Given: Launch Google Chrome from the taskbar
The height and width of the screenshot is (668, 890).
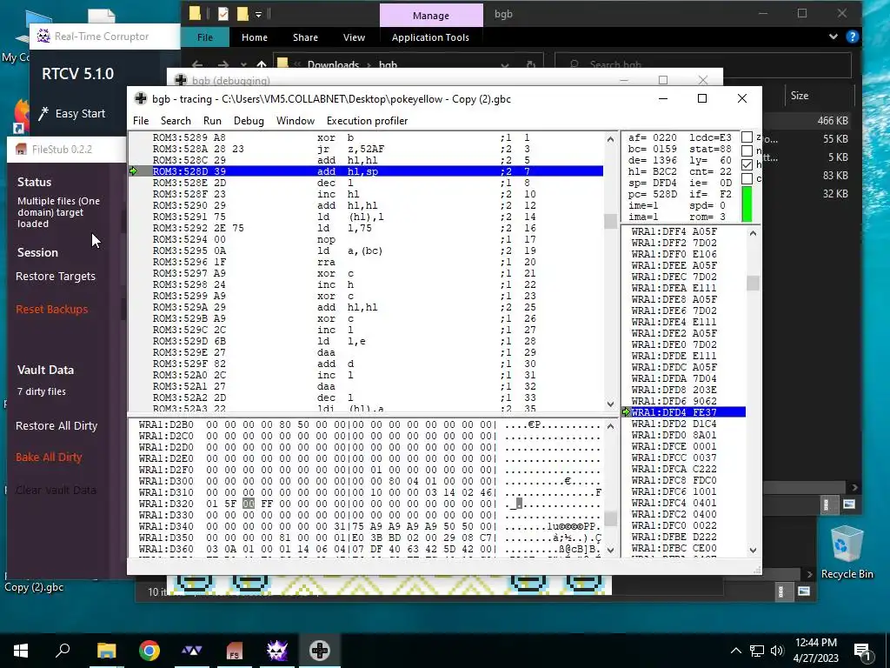Looking at the screenshot, I should pyautogui.click(x=149, y=651).
